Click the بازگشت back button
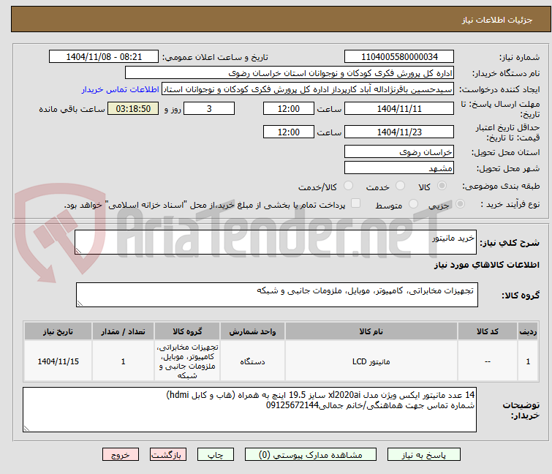The height and width of the screenshot is (474, 552). pyautogui.click(x=168, y=455)
